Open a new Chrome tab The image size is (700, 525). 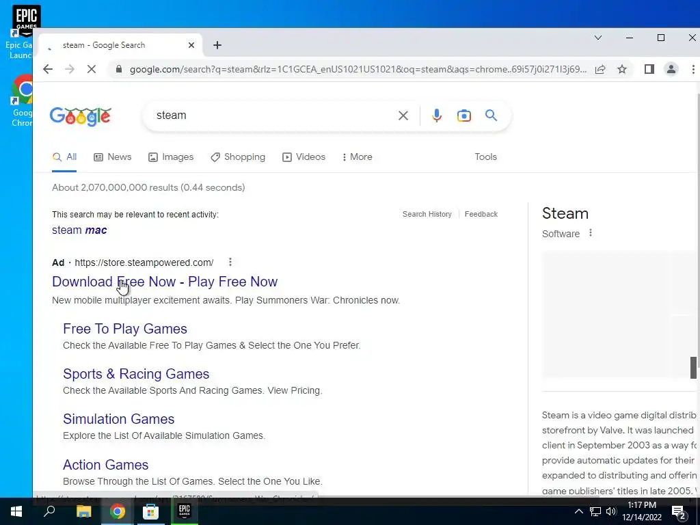(x=217, y=45)
